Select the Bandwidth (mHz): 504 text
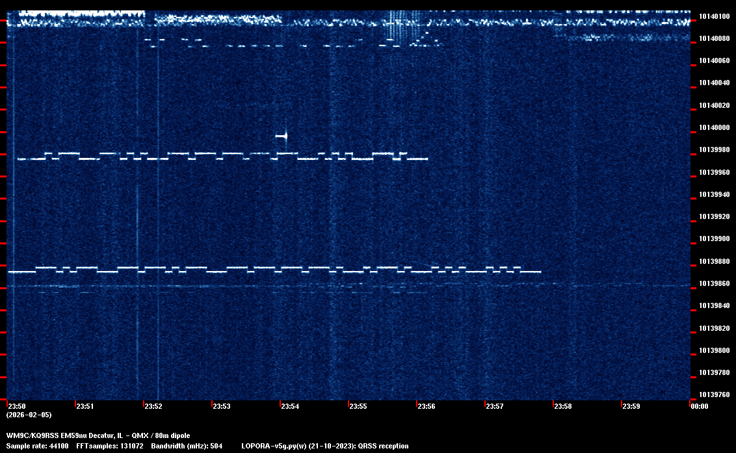Image resolution: width=736 pixels, height=453 pixels. point(187,446)
